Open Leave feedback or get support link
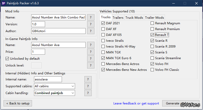203x110 pixels. pyautogui.click(x=136, y=103)
